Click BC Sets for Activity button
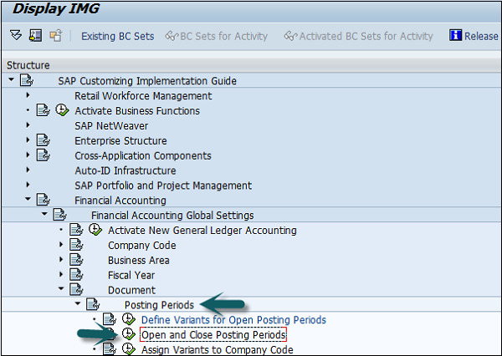502x356 pixels. (217, 36)
